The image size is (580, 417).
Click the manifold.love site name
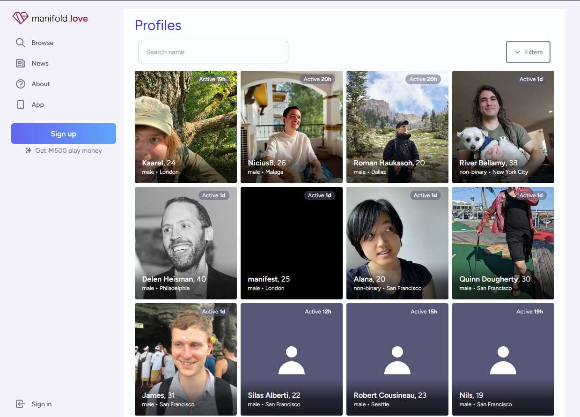(x=60, y=19)
